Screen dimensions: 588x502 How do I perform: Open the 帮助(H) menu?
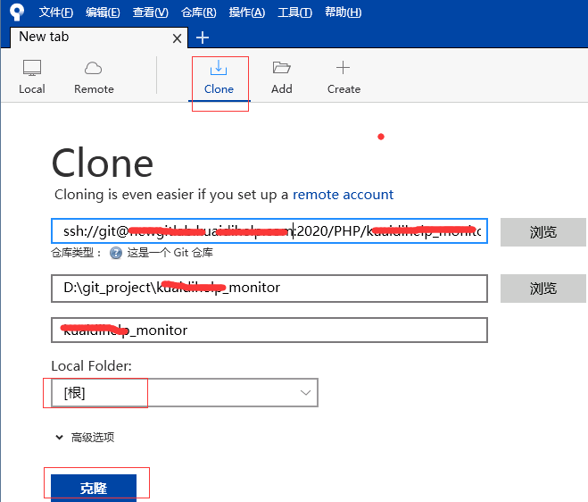point(344,13)
